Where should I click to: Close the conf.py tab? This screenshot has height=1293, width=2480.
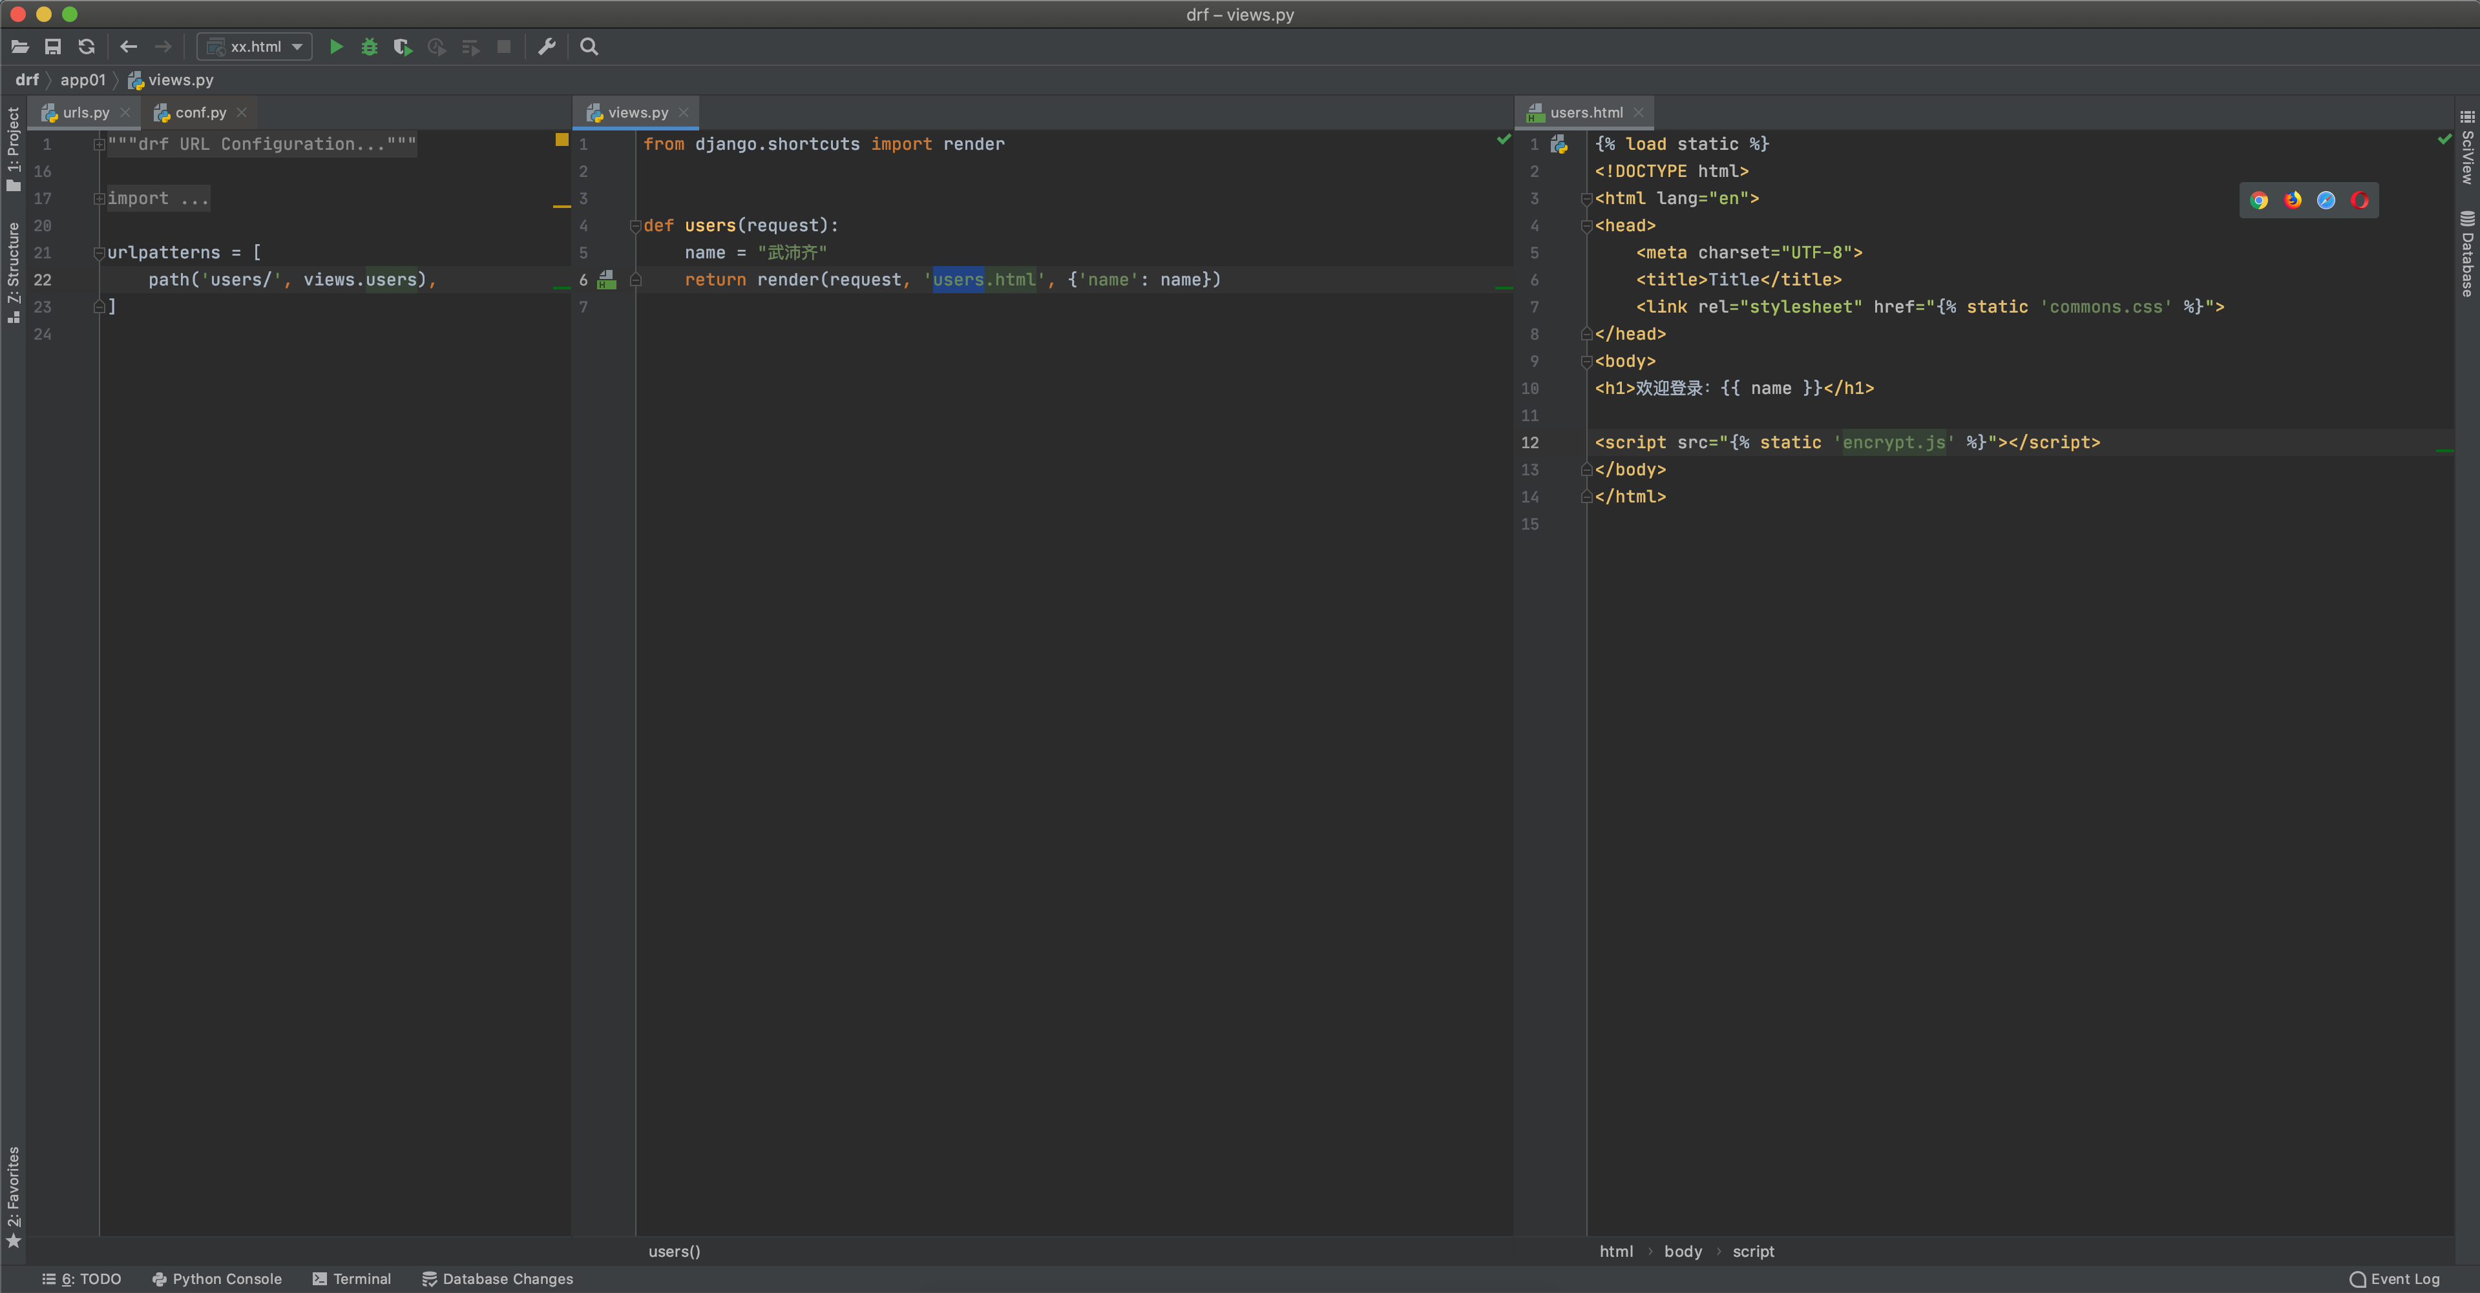(x=242, y=112)
